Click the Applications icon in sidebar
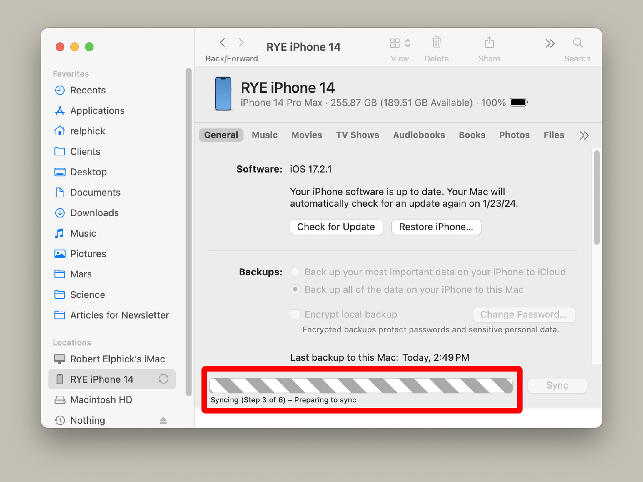The image size is (643, 482). (60, 110)
